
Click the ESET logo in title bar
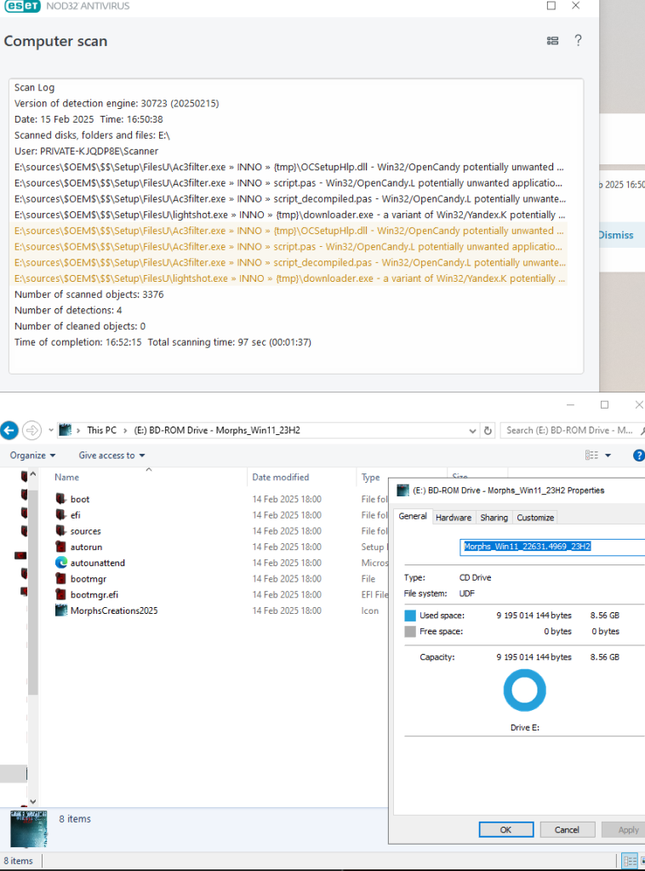point(22,6)
